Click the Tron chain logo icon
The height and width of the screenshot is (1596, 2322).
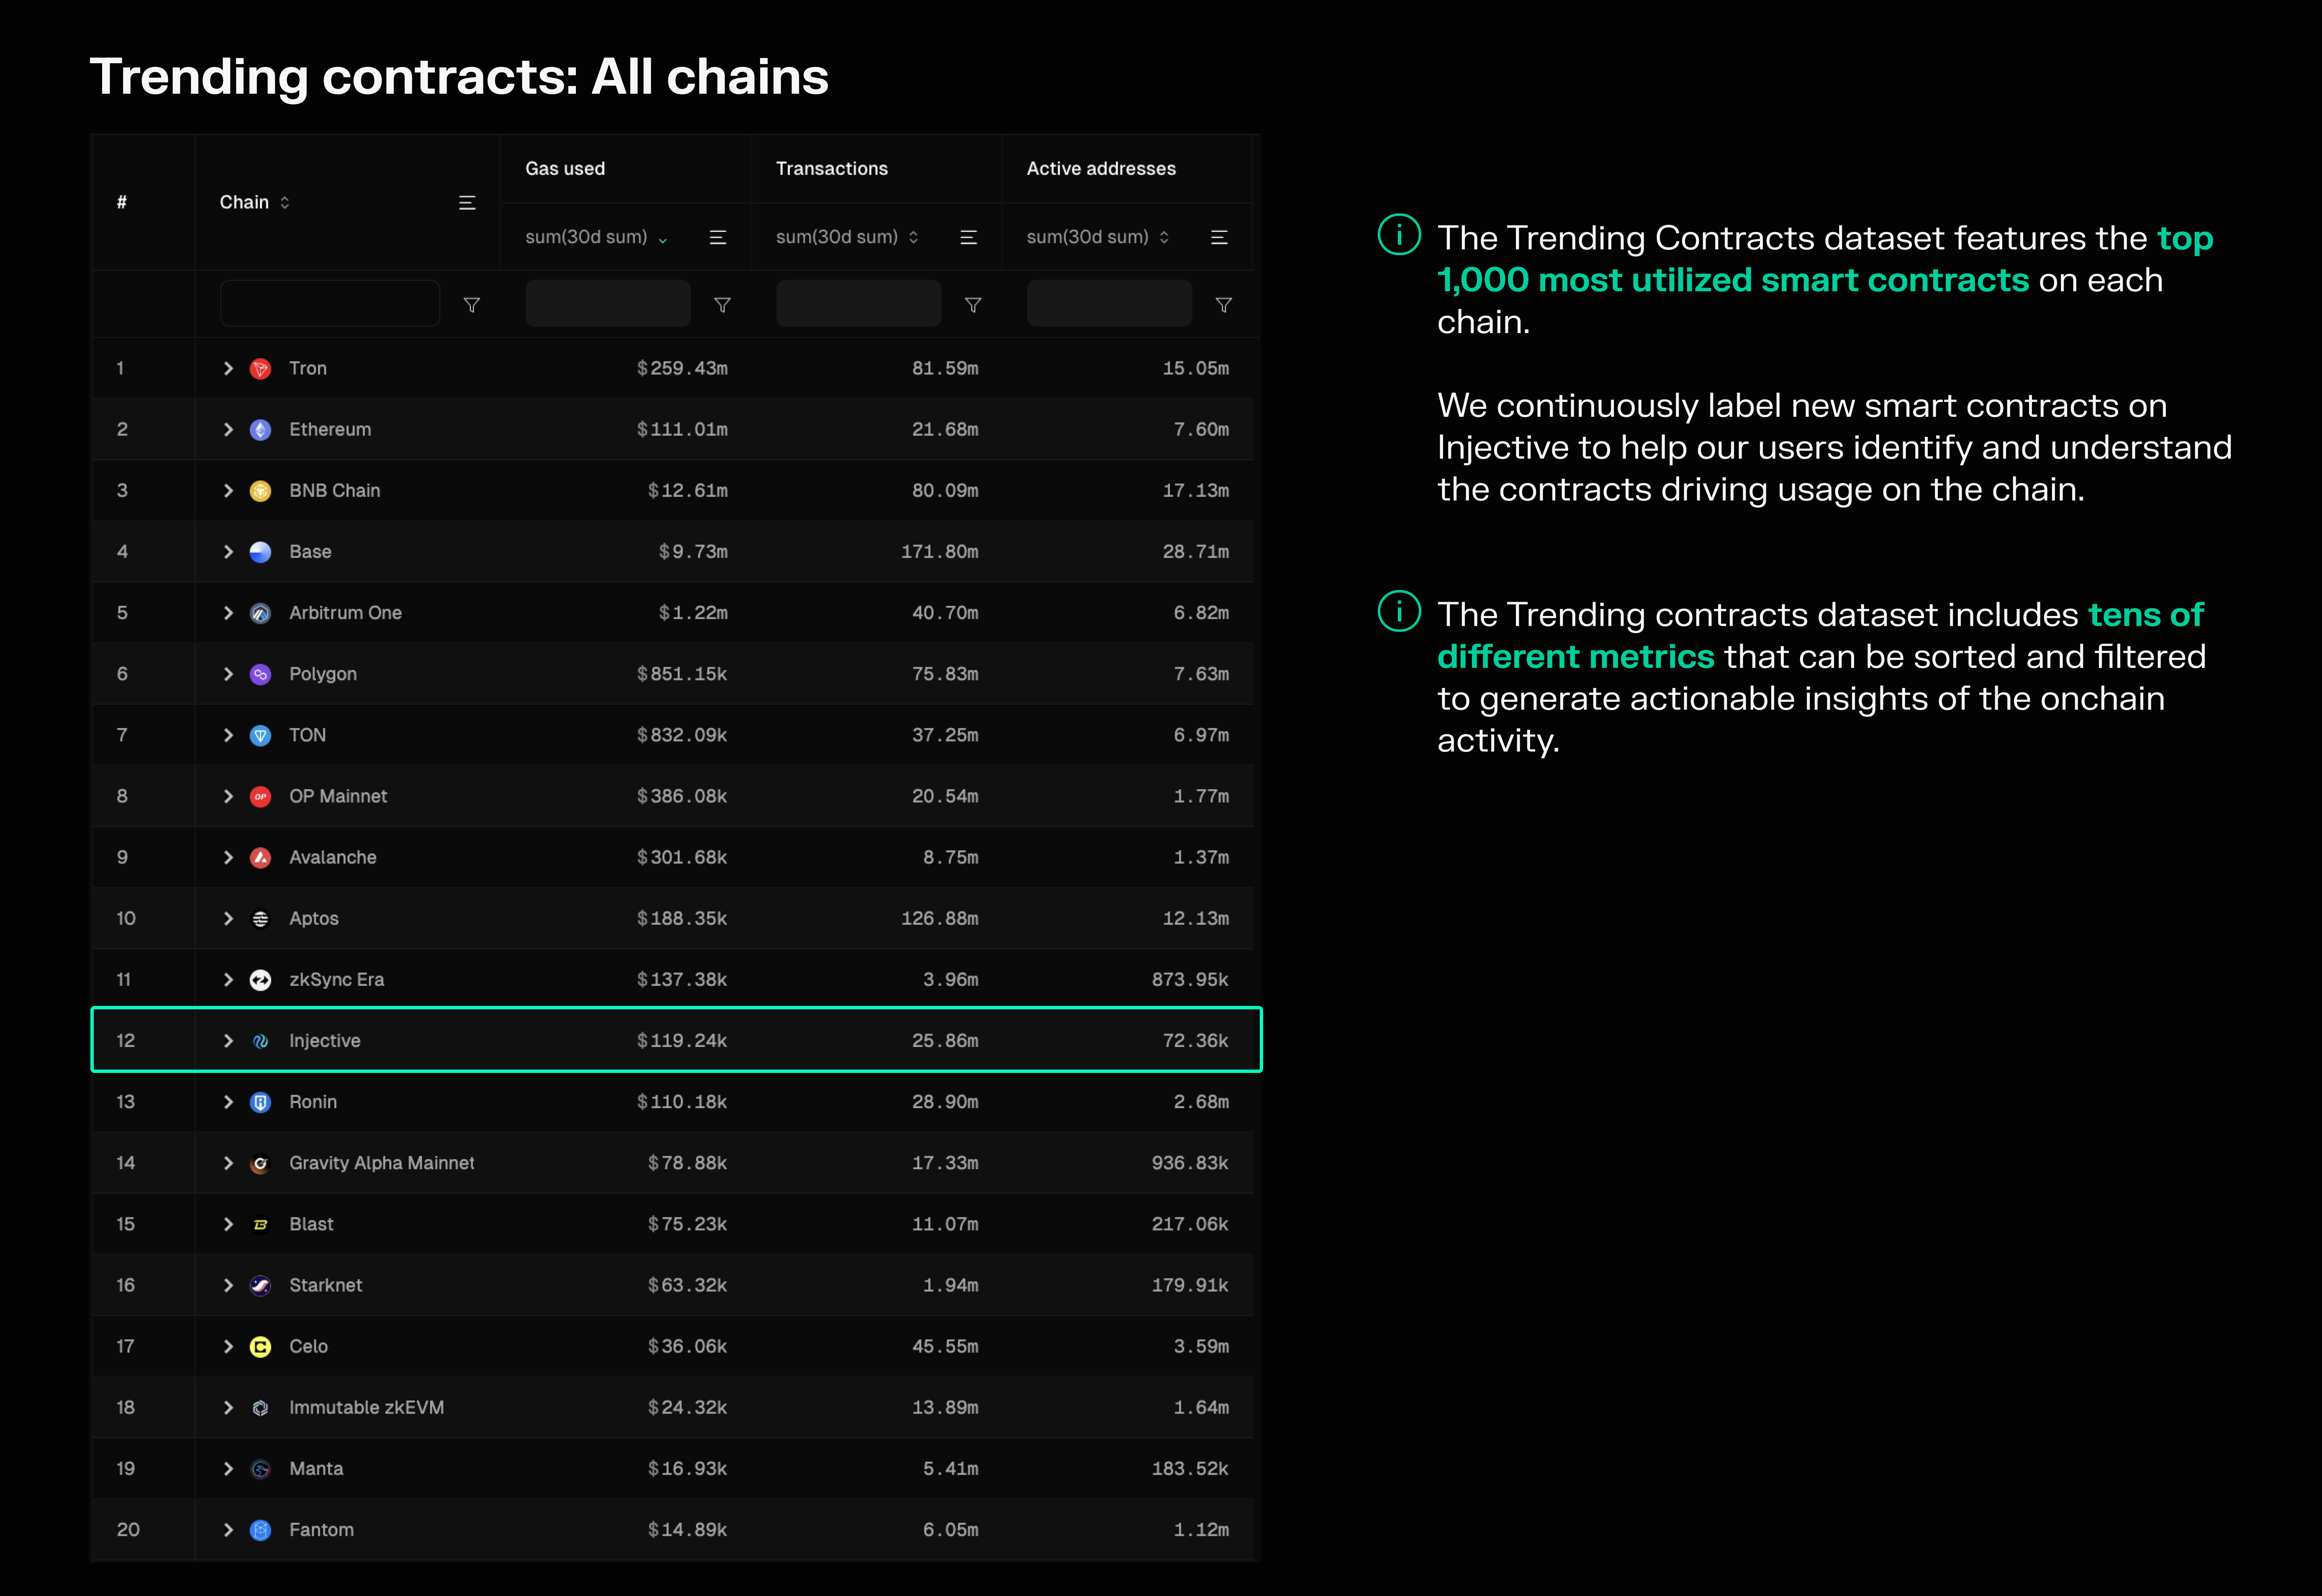(260, 369)
